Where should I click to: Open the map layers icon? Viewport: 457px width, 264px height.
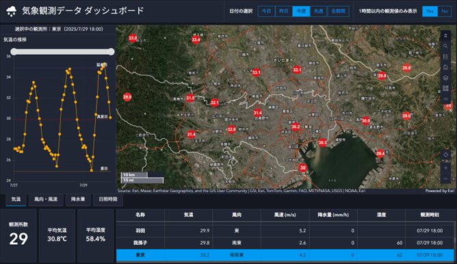coord(445,78)
